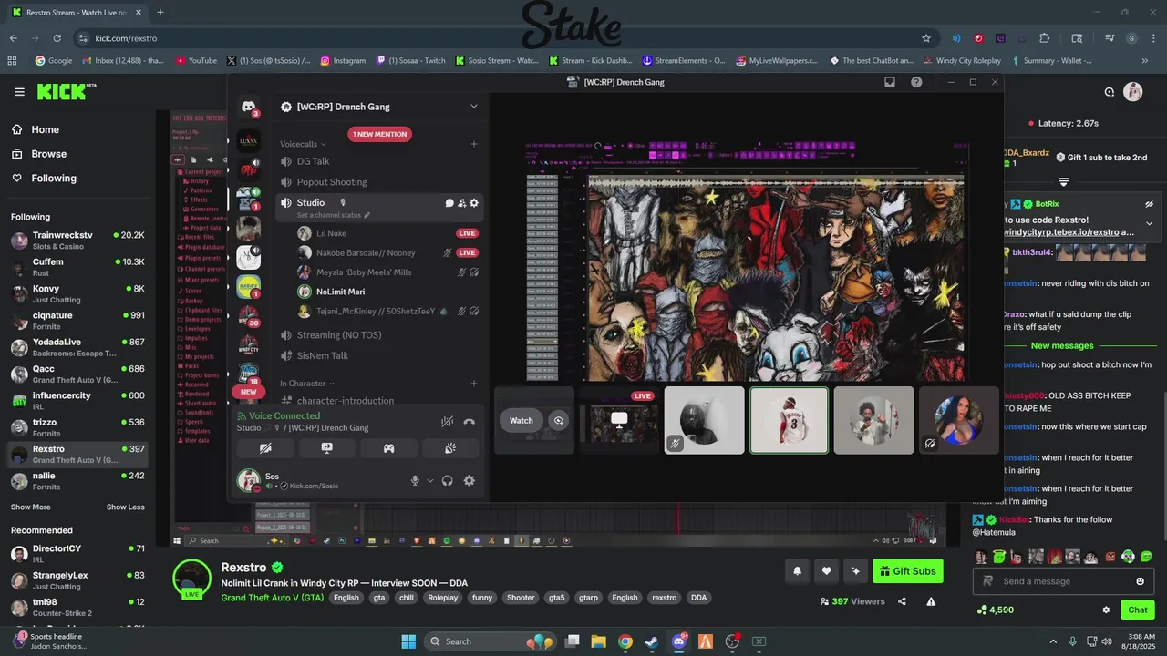The image size is (1167, 656).
Task: Open Discord direct messages home icon
Action: tap(249, 107)
